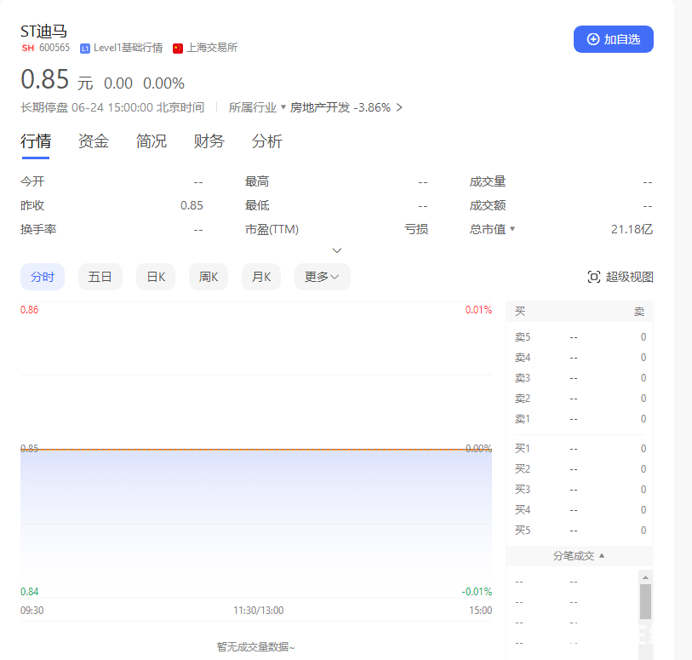Viewport: 692px width, 660px height.
Task: Click the scrollbar thumb in 分笔成交 list
Action: [645, 601]
